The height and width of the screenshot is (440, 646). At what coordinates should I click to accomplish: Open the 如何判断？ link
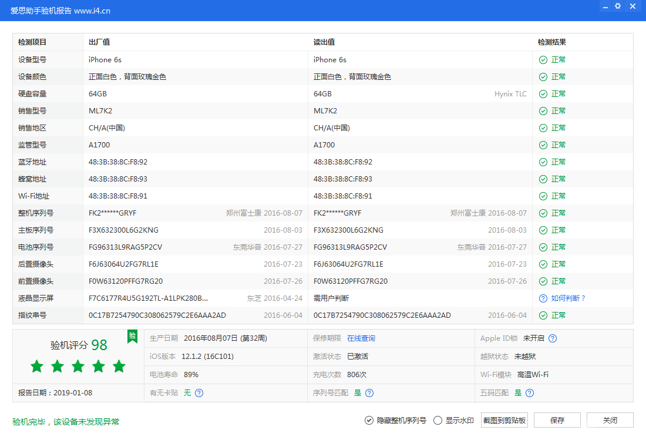pyautogui.click(x=568, y=298)
